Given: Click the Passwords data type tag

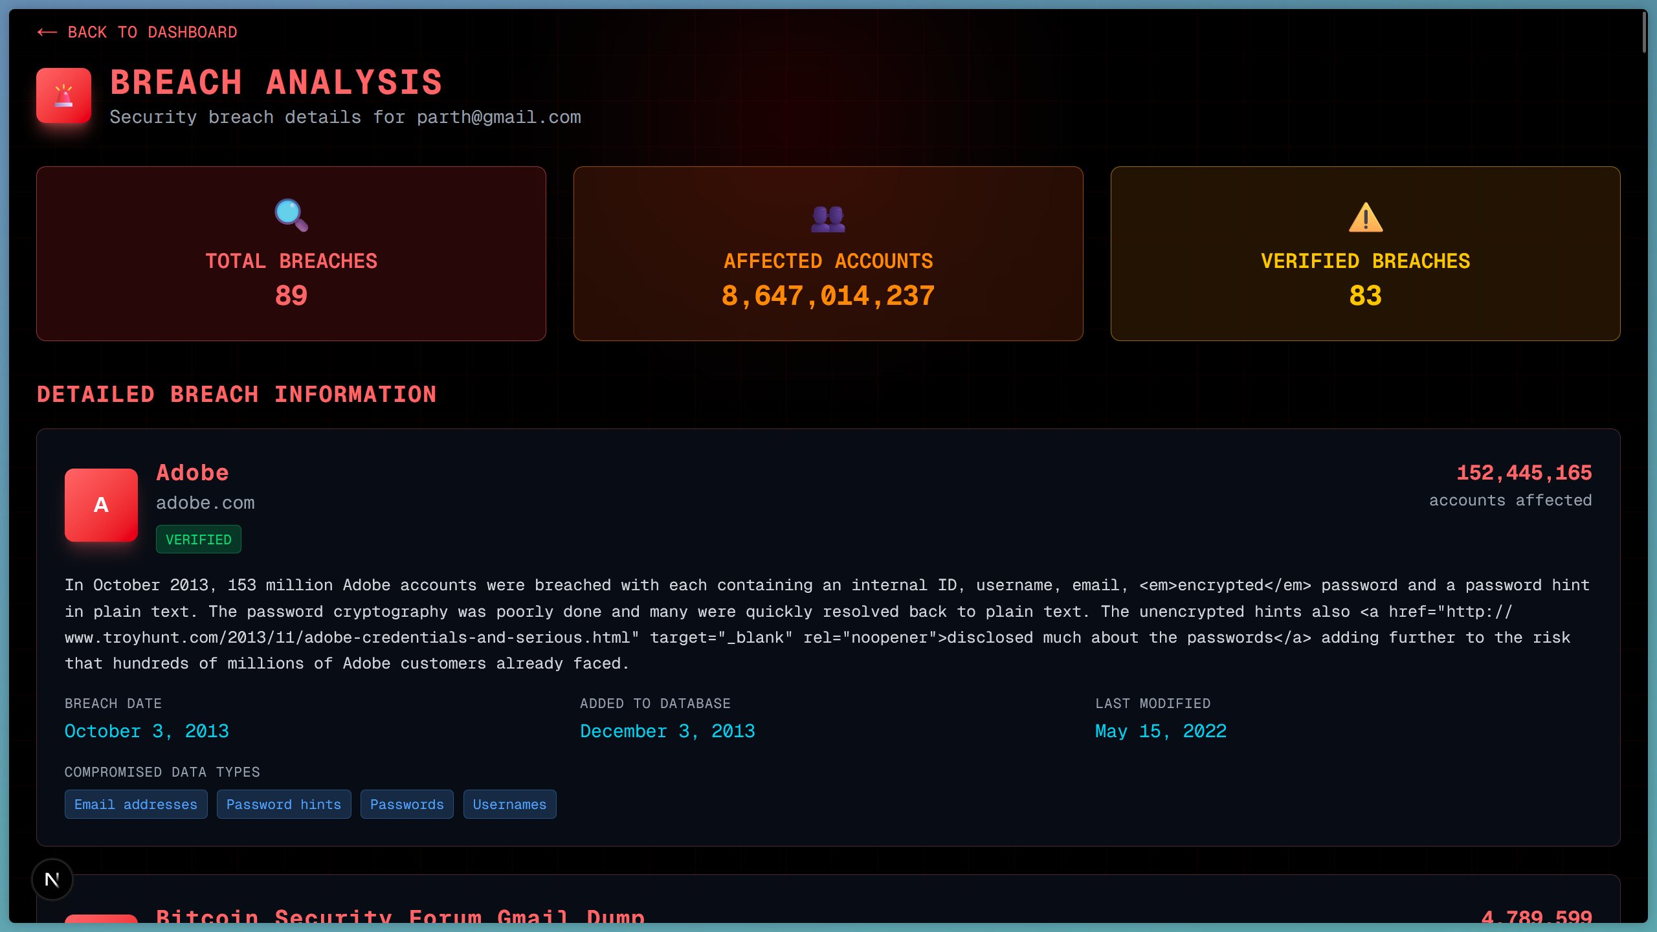Looking at the screenshot, I should [x=406, y=804].
